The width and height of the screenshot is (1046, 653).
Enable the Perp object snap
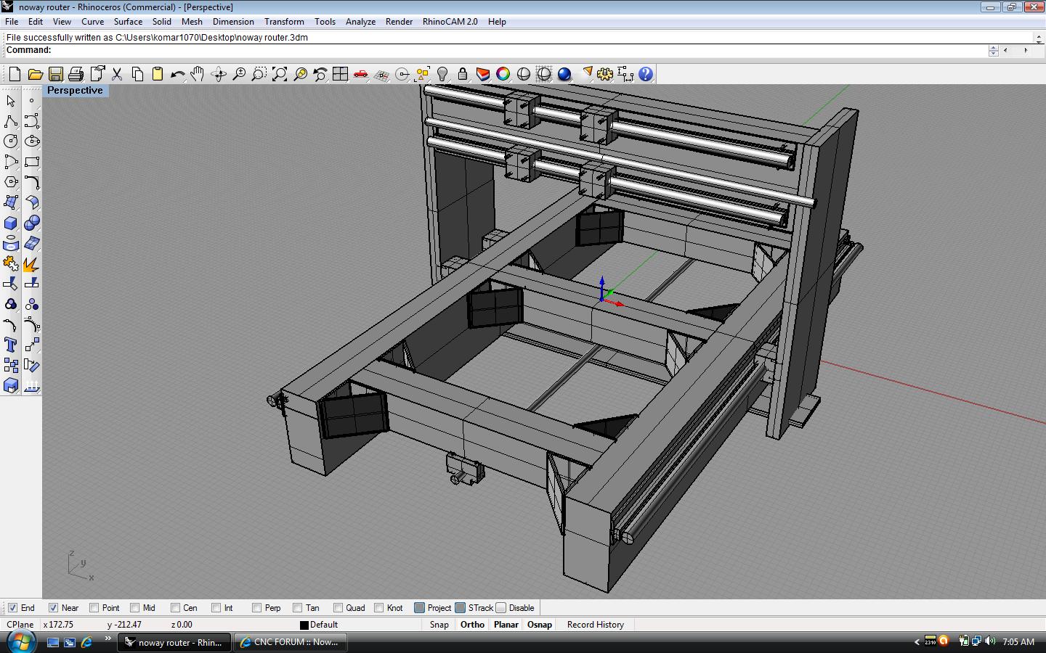256,608
